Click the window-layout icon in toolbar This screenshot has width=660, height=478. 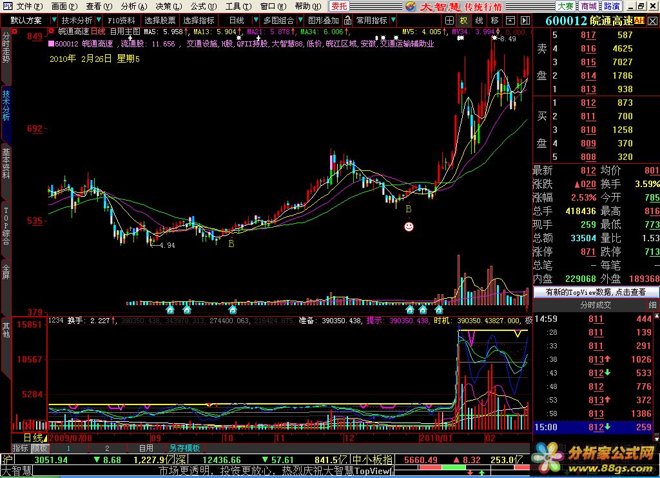tap(510, 20)
